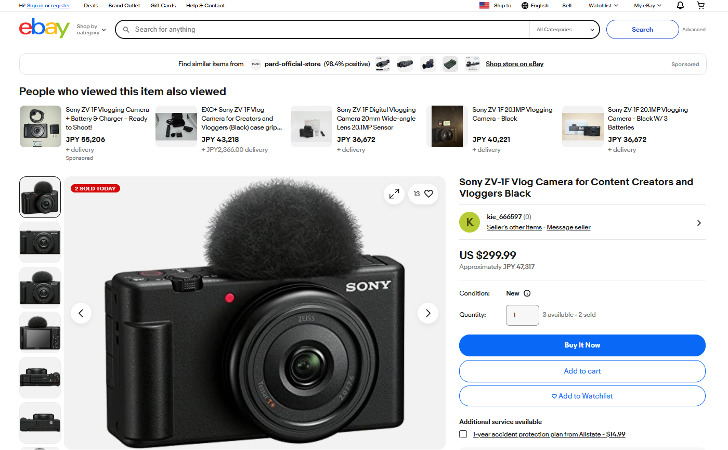Click the notifications bell icon
The image size is (728, 450).
point(679,5)
